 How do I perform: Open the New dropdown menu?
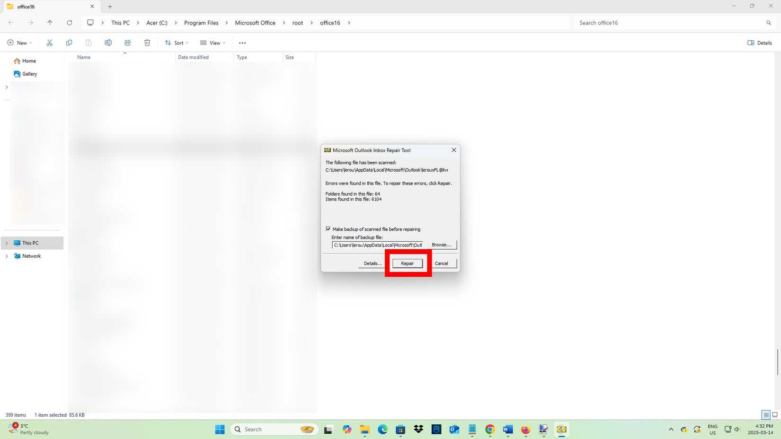pos(19,43)
